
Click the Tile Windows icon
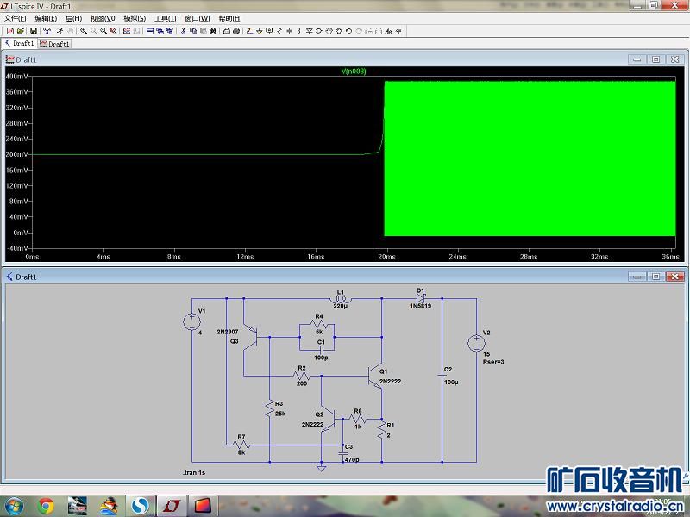(149, 31)
